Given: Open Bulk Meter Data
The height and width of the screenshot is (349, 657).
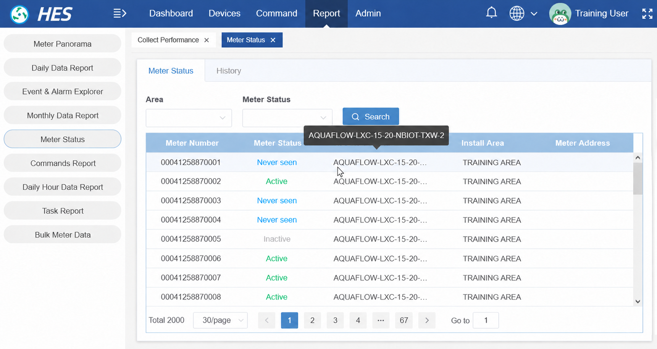Looking at the screenshot, I should point(63,234).
